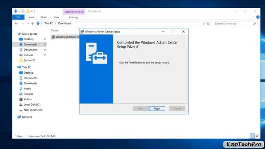The image size is (265, 149).
Task: Click the properties quick access toolbar icon
Action: (x=23, y=11)
